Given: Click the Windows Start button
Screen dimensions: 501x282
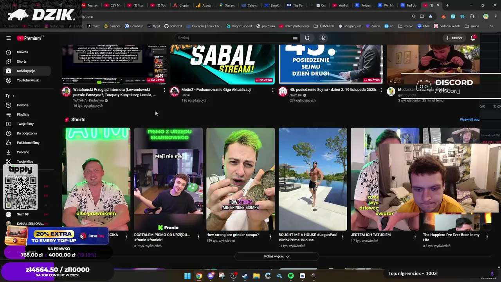Looking at the screenshot, I should [x=187, y=276].
